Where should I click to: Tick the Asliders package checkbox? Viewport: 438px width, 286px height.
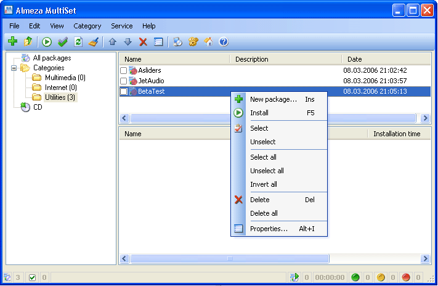click(124, 71)
